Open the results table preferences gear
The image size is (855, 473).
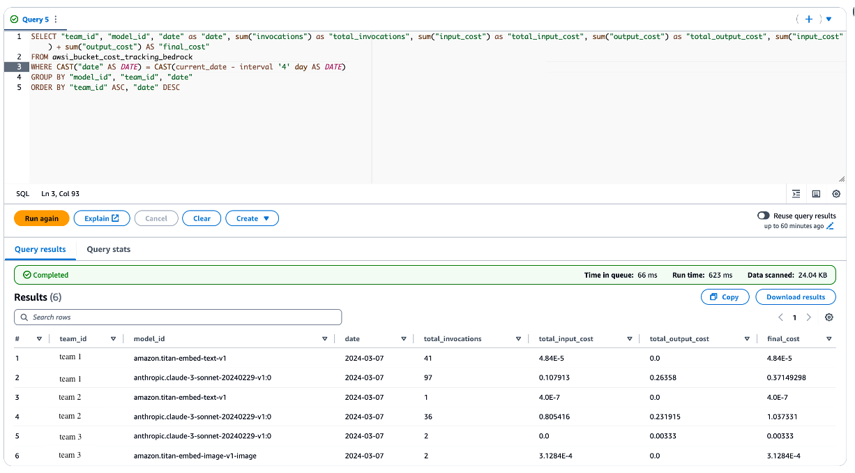coord(829,317)
